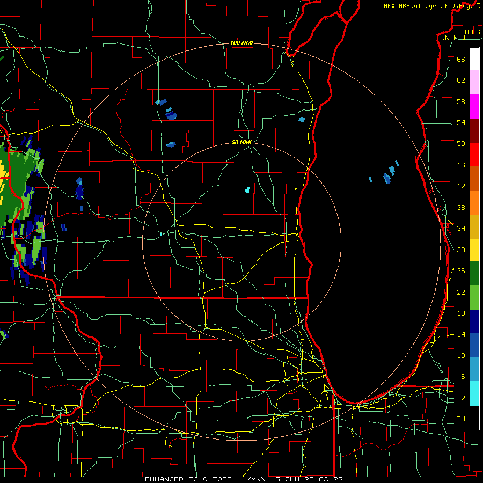Click the 'TOPS' legend title
Screen dimensions: 483x483
(472, 32)
